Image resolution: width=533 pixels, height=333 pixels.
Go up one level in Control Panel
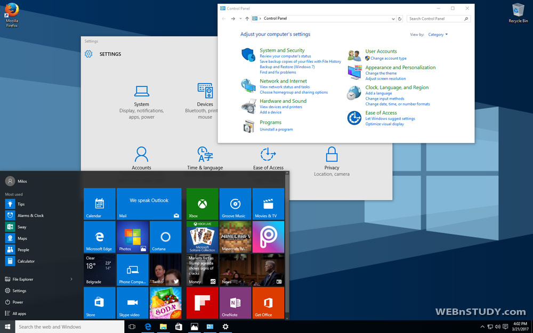(247, 19)
